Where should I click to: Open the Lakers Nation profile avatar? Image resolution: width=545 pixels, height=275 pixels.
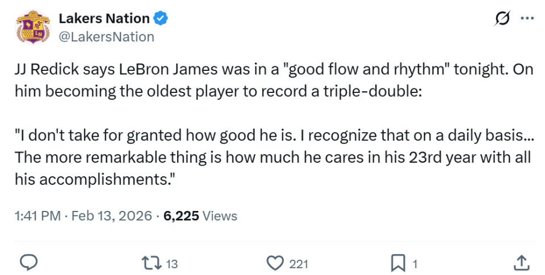click(32, 27)
